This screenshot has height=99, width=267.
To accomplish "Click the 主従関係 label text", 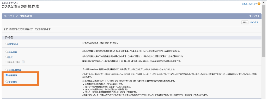I will click(x=13, y=82).
